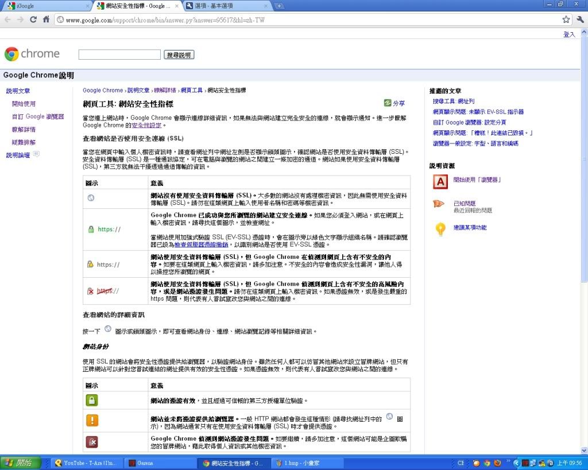Image resolution: width=588 pixels, height=470 pixels.
Task: Open the Windows 開始 Start menu
Action: 20,463
